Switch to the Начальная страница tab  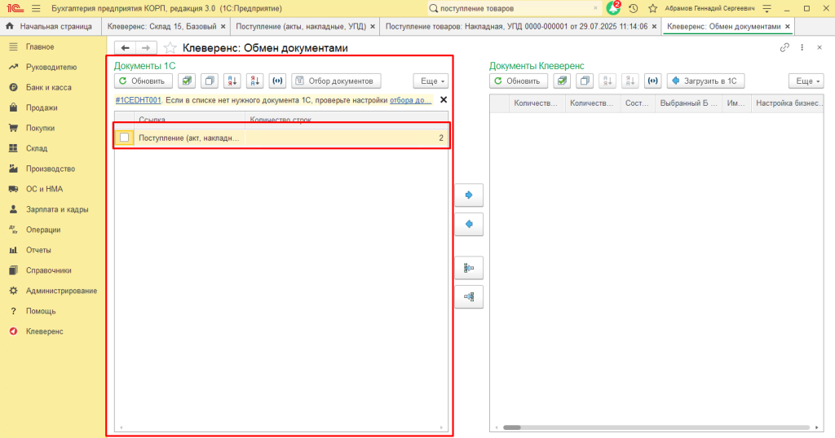coord(49,26)
